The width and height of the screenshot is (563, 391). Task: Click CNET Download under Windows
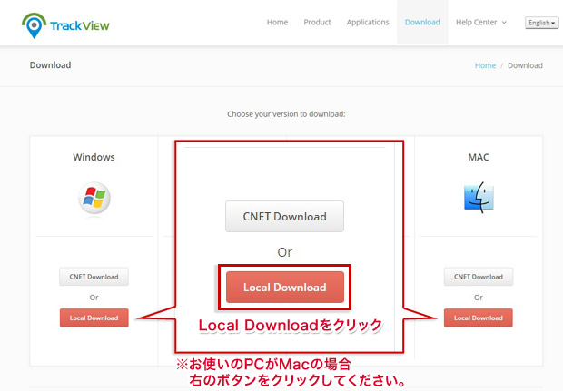94,277
